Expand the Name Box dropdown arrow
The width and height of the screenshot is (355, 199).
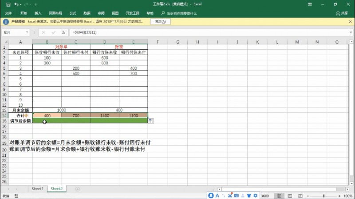[27, 32]
